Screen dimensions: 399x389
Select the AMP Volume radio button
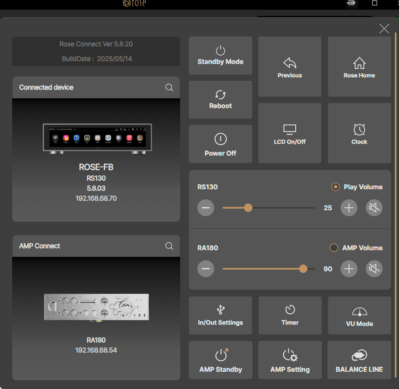coord(334,248)
